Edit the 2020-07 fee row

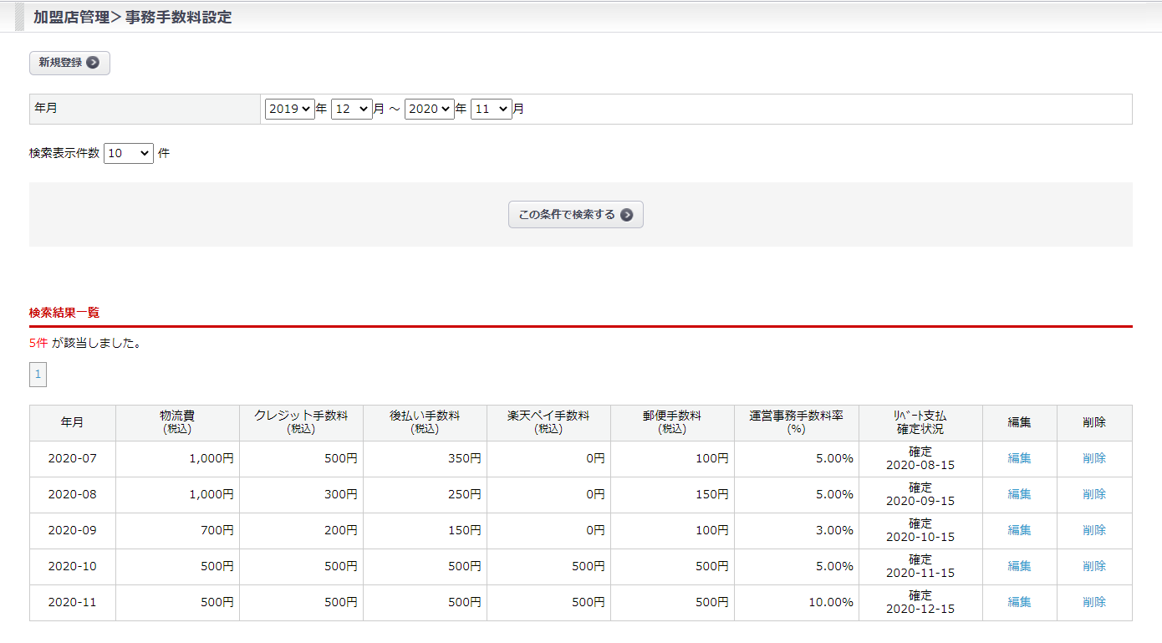click(1019, 458)
